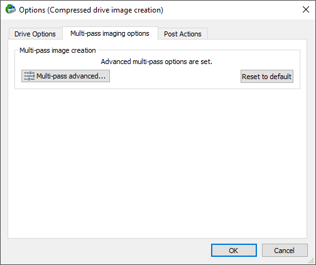Click the blank title bar space beside the title
The image size is (316, 265).
click(231, 10)
